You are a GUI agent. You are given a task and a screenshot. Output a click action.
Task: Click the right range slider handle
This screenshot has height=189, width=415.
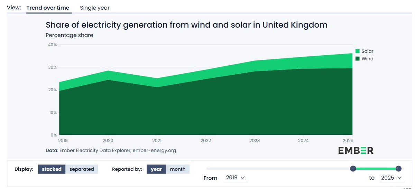point(398,169)
